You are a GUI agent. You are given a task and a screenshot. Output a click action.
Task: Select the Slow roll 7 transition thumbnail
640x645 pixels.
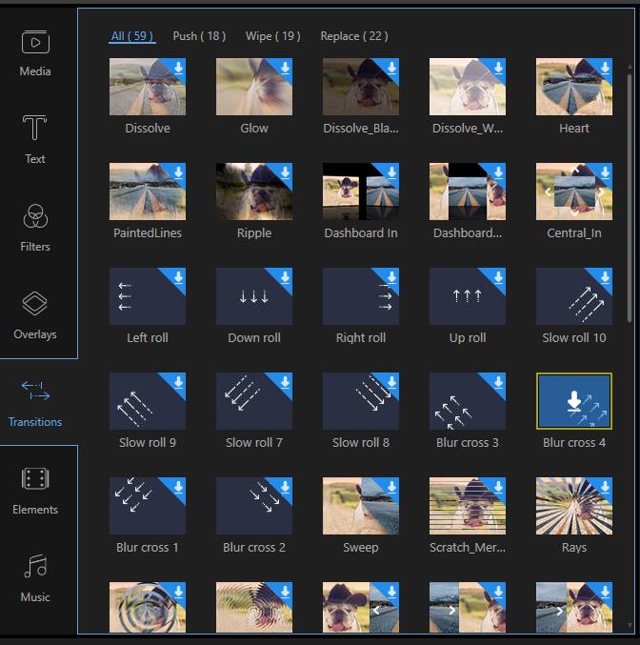tap(254, 401)
